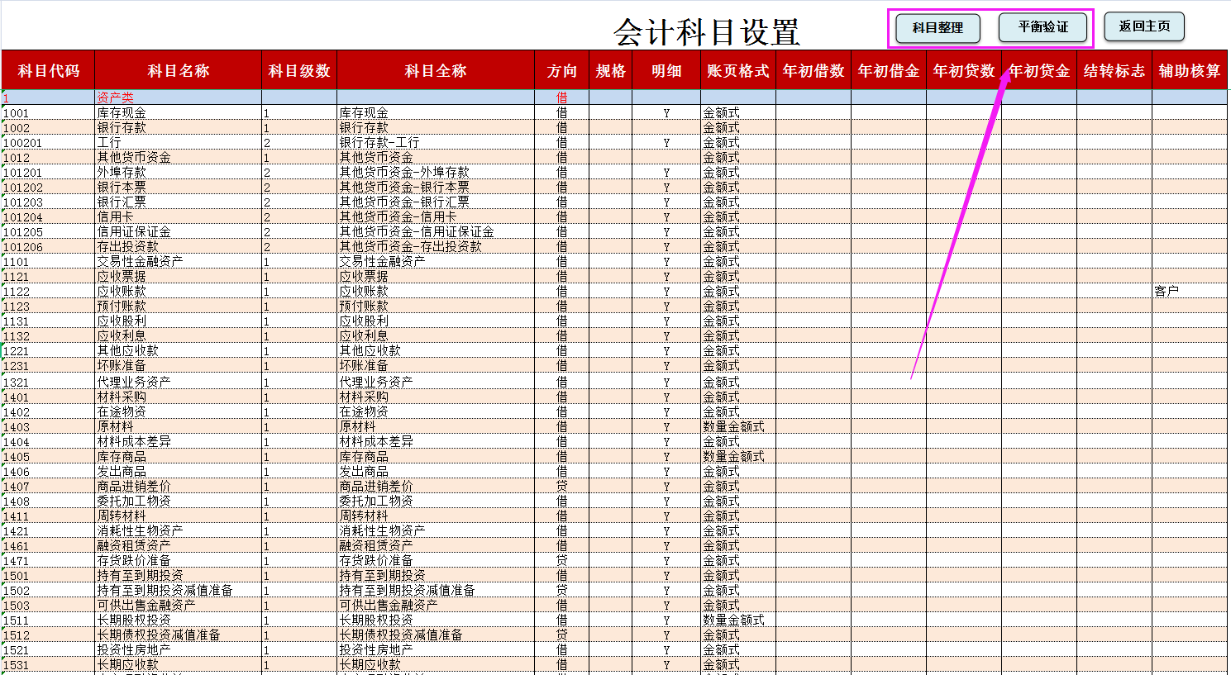Select account code cell 100201
Screen dimensions: 1231x675
48,143
